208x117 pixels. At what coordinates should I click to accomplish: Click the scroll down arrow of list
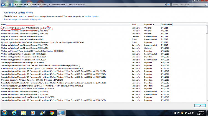[207, 101]
